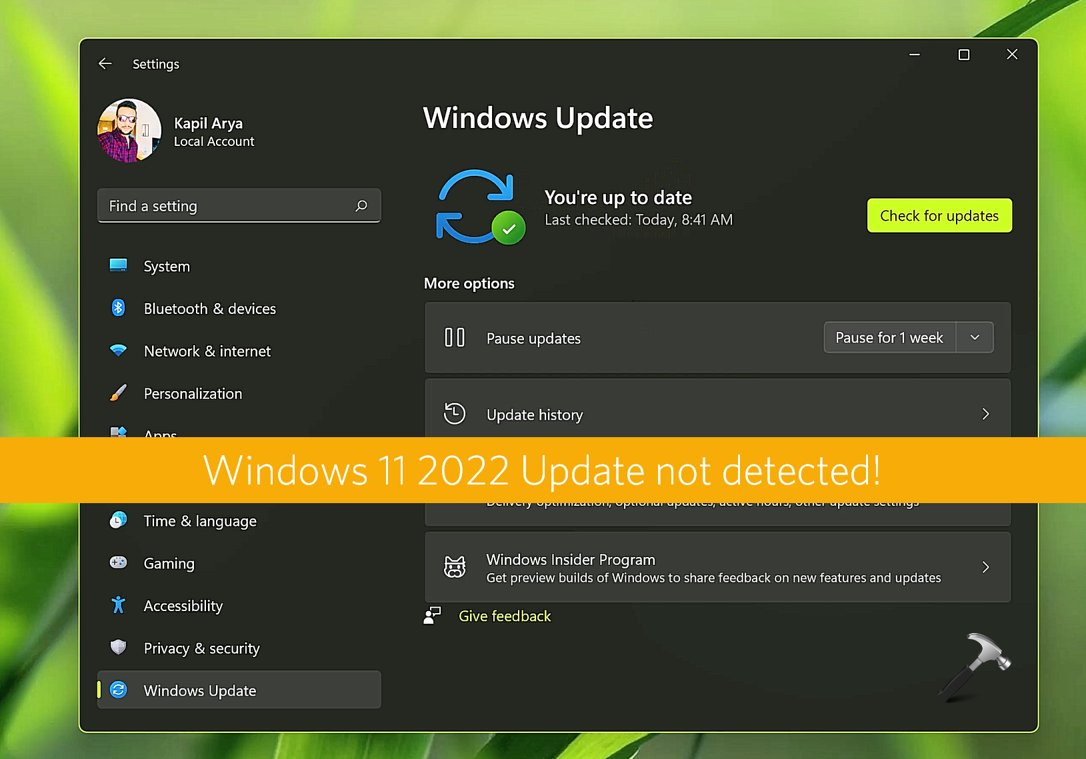Click Kapil Arya profile picture

(129, 131)
